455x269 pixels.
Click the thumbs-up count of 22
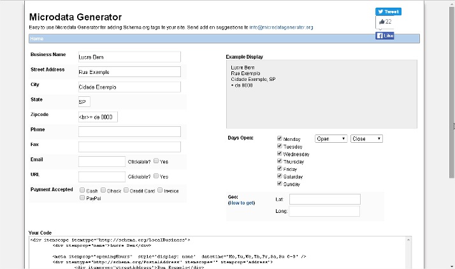tap(385, 22)
